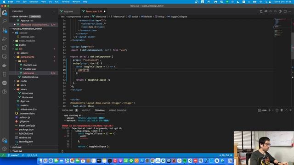Open Content.vue in the explorer
The width and height of the screenshot is (294, 165).
click(x=30, y=65)
